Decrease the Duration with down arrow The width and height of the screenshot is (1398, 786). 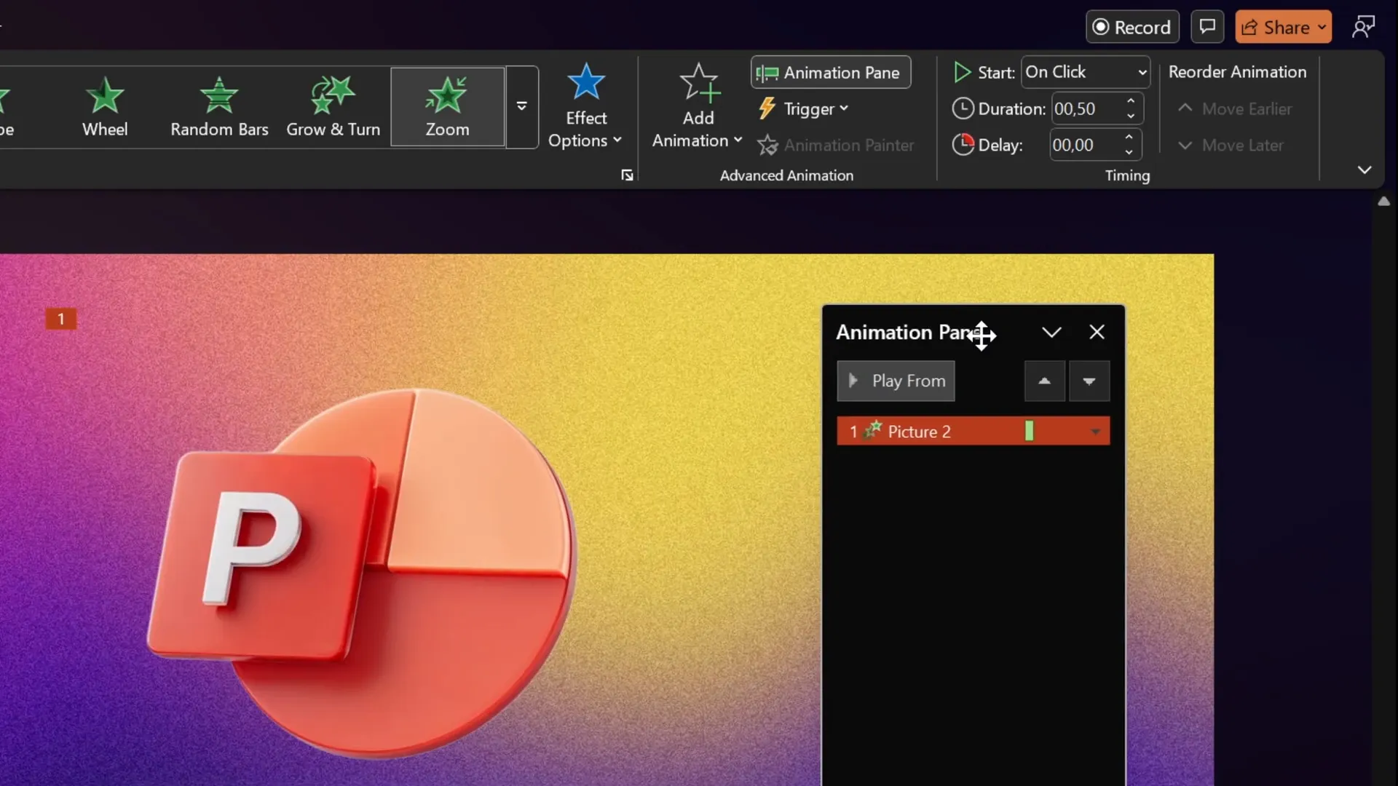(x=1131, y=116)
